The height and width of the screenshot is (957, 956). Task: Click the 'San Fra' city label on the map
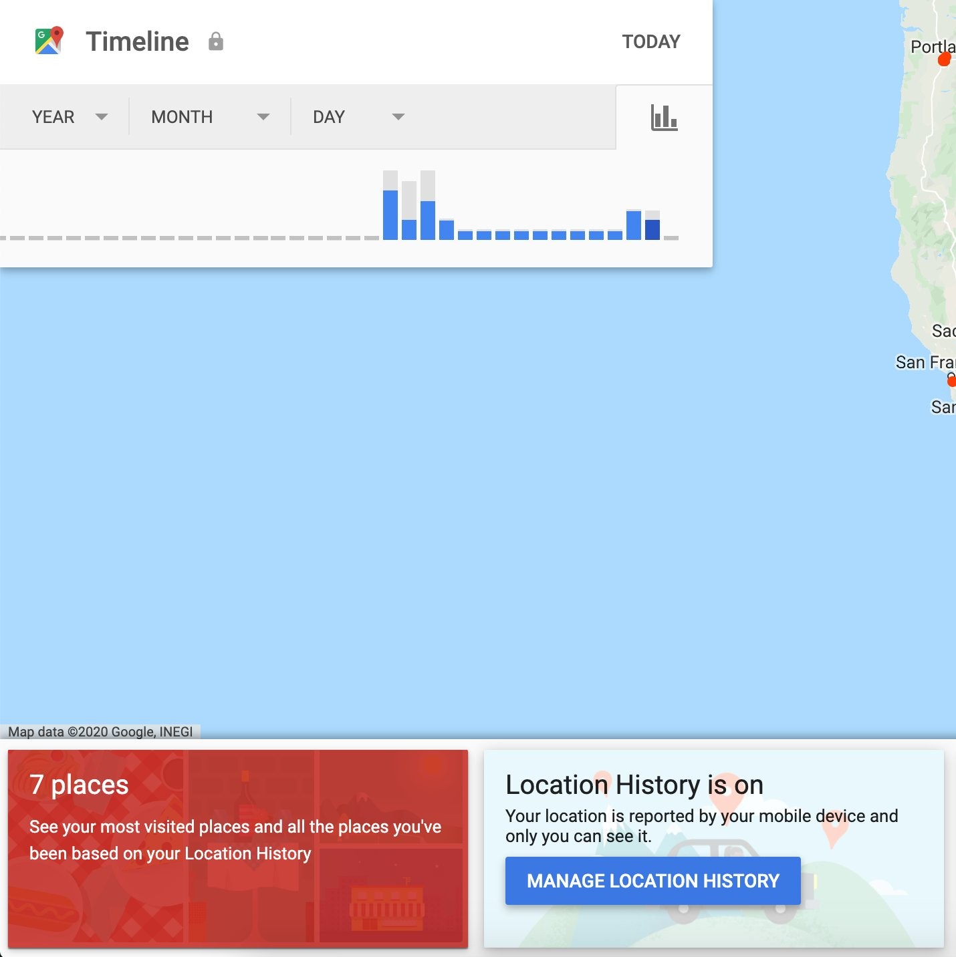point(926,362)
